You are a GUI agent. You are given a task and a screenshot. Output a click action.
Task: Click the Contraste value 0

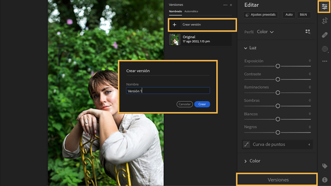click(310, 74)
